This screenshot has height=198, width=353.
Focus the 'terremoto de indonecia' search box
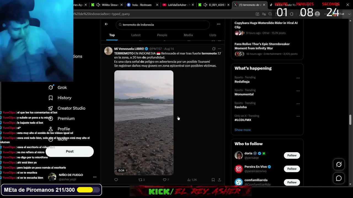[x=163, y=25]
